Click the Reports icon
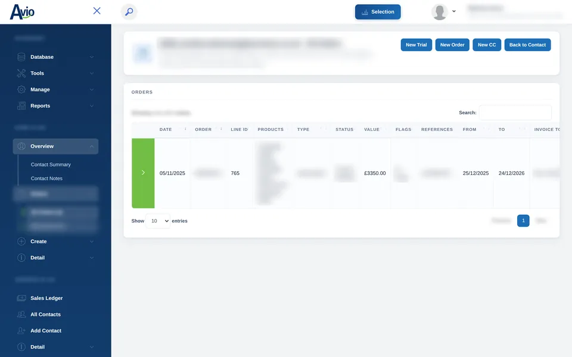This screenshot has height=357, width=572. click(21, 106)
